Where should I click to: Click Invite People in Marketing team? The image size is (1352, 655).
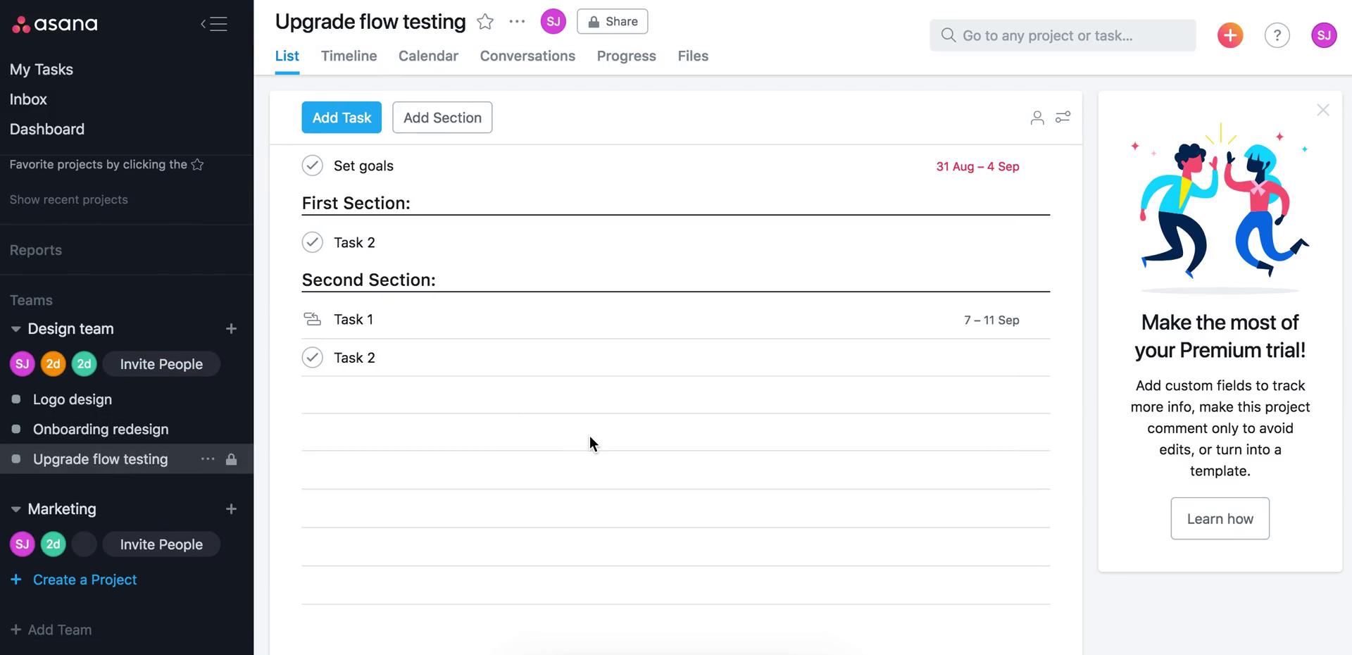161,544
